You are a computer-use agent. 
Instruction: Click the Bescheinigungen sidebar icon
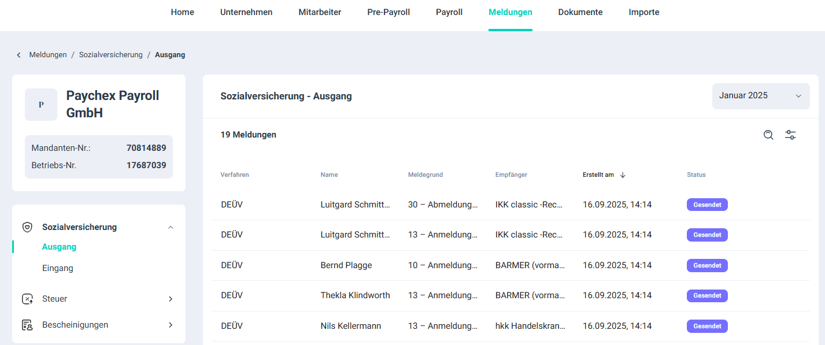27,325
